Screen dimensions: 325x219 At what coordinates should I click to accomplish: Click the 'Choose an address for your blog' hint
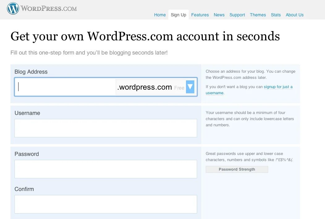pyautogui.click(x=250, y=74)
